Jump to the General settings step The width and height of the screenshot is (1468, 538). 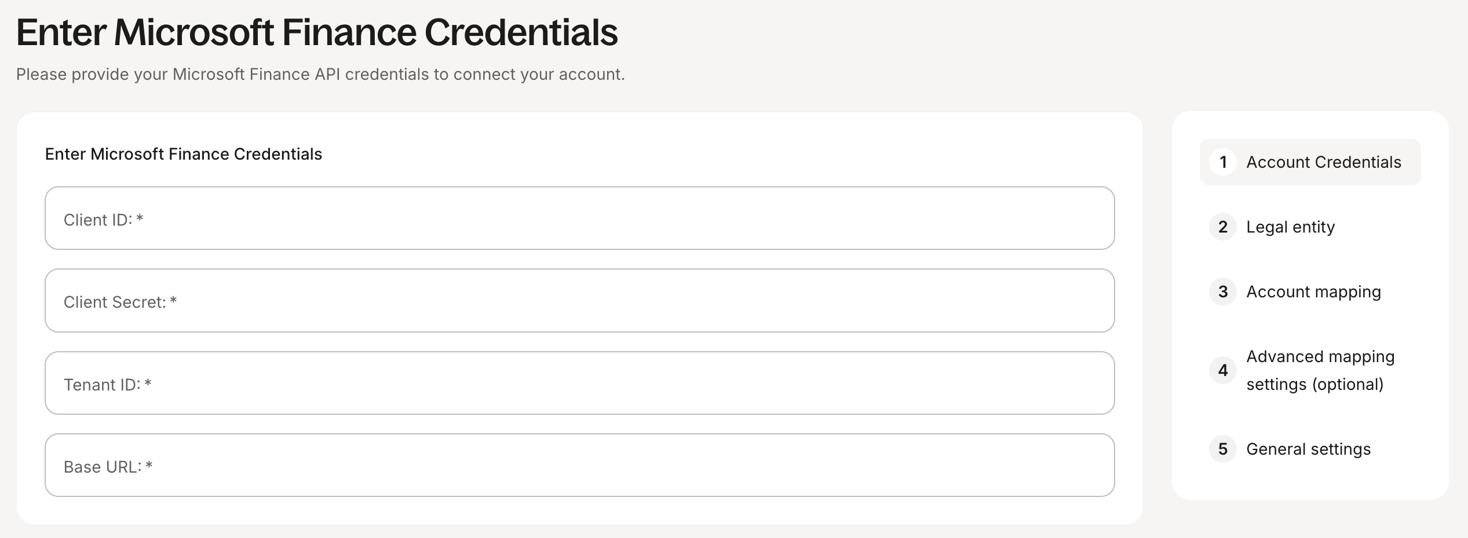coord(1308,449)
